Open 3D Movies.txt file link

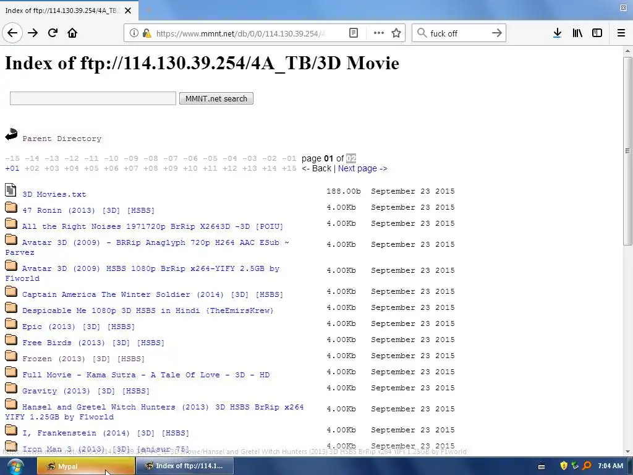click(x=54, y=194)
